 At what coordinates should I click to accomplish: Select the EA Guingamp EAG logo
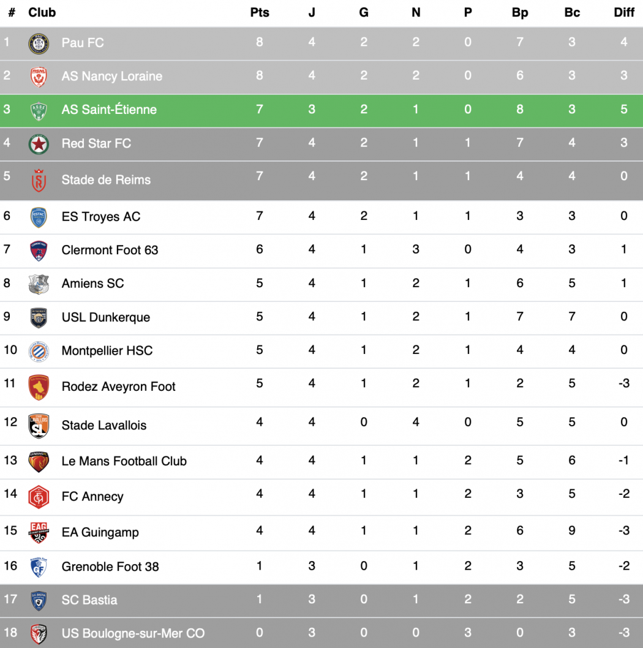(39, 533)
